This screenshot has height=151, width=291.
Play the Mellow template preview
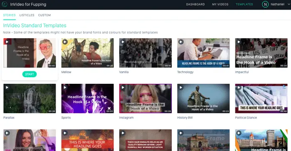tap(65, 42)
